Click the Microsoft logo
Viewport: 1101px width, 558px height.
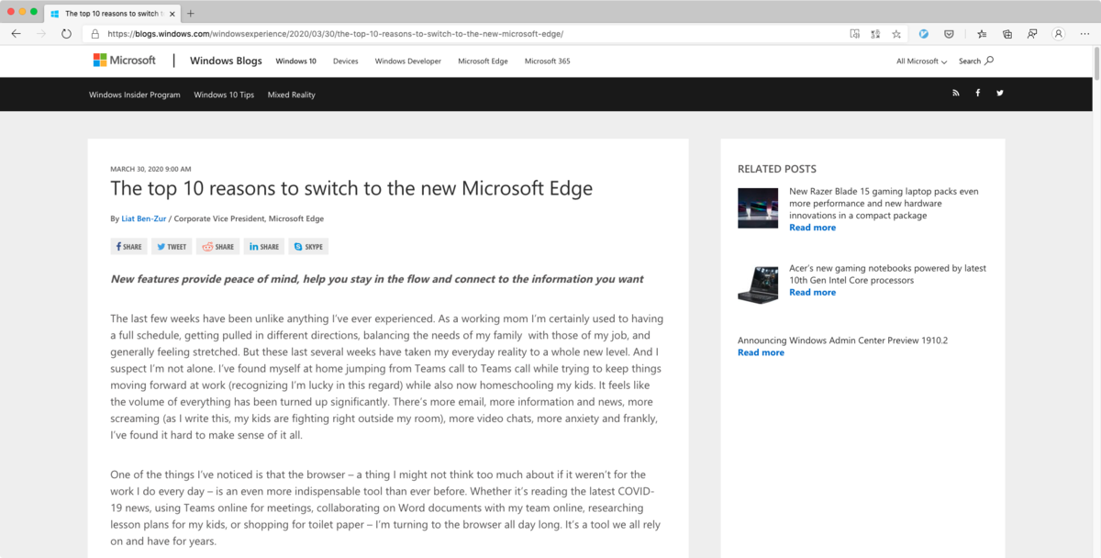(125, 61)
